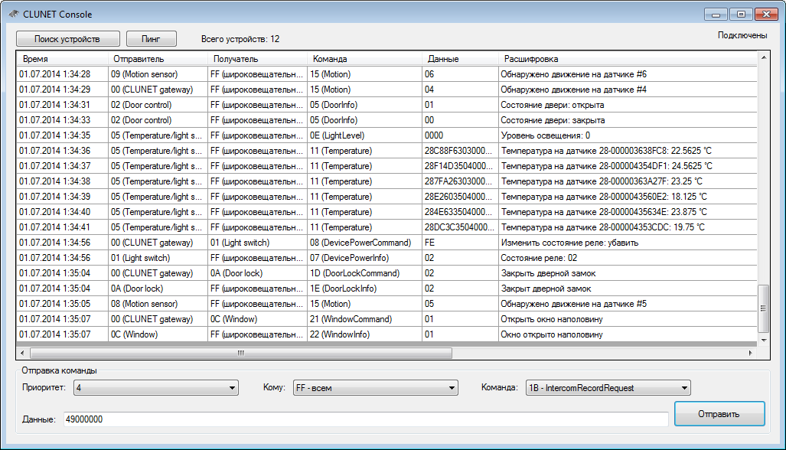Screen dimensions: 786x450
Task: Select 'Состояние двери: открыта' row
Action: 386,105
